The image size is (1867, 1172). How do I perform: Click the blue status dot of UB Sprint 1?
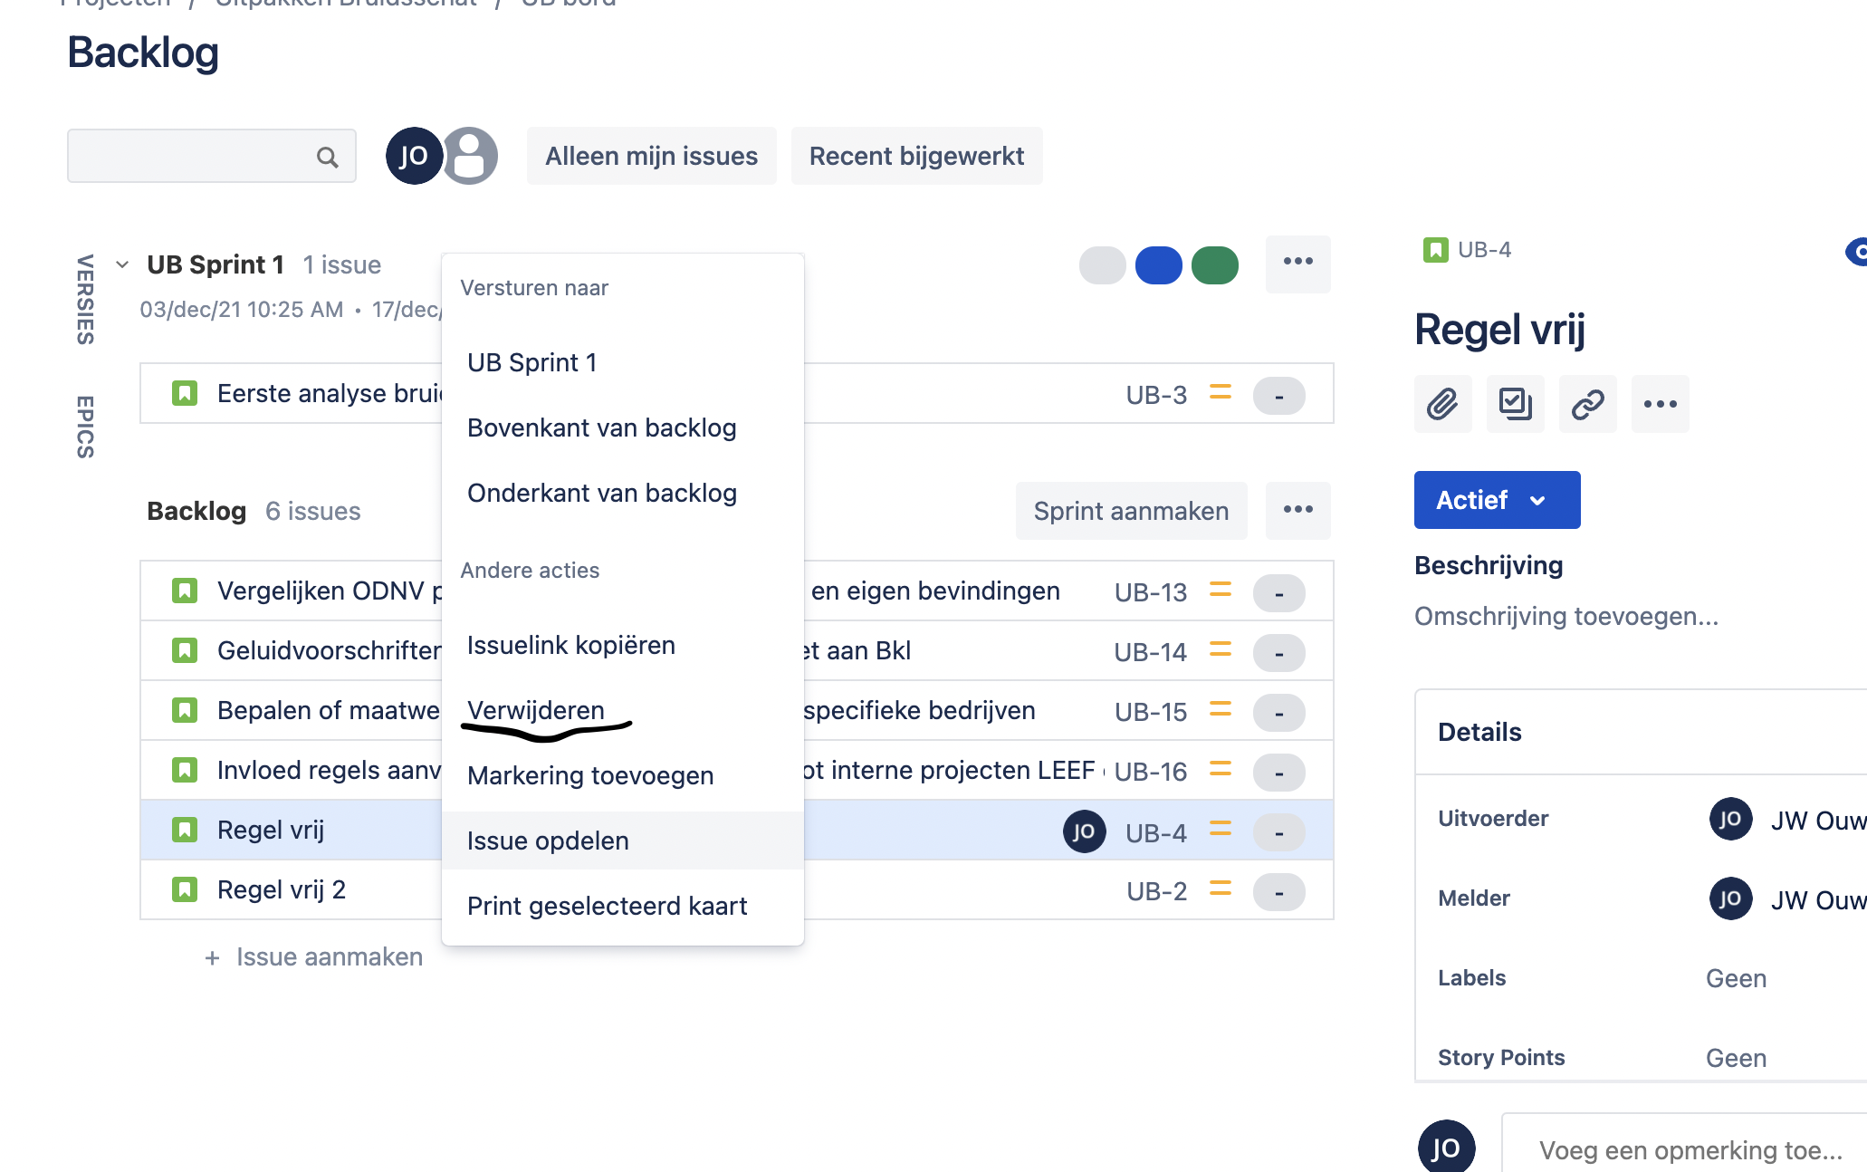1158,264
